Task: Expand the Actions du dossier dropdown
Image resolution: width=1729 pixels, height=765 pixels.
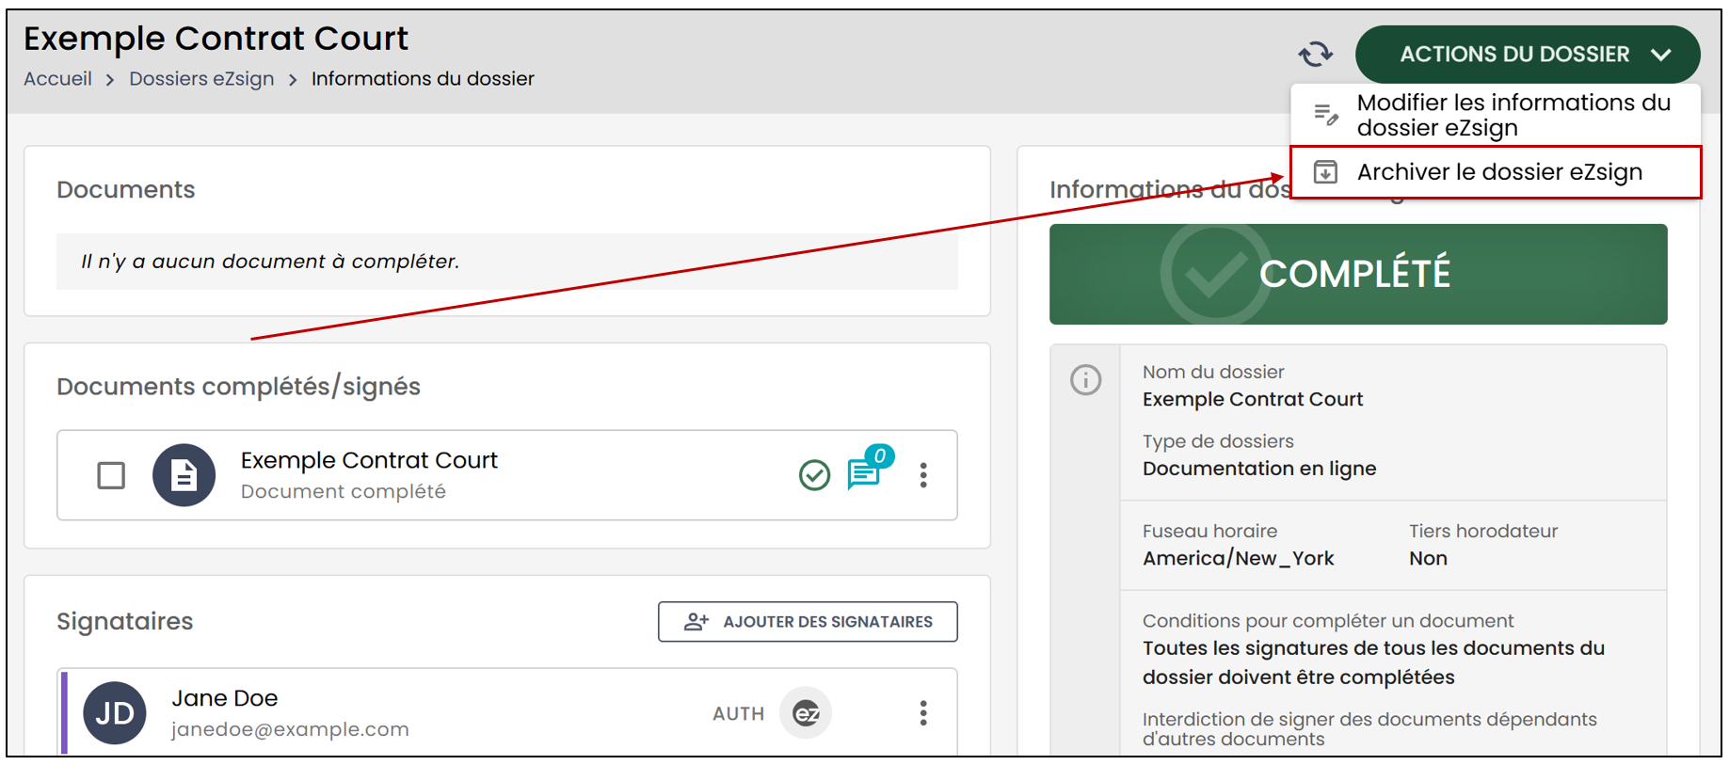Action: click(1527, 55)
